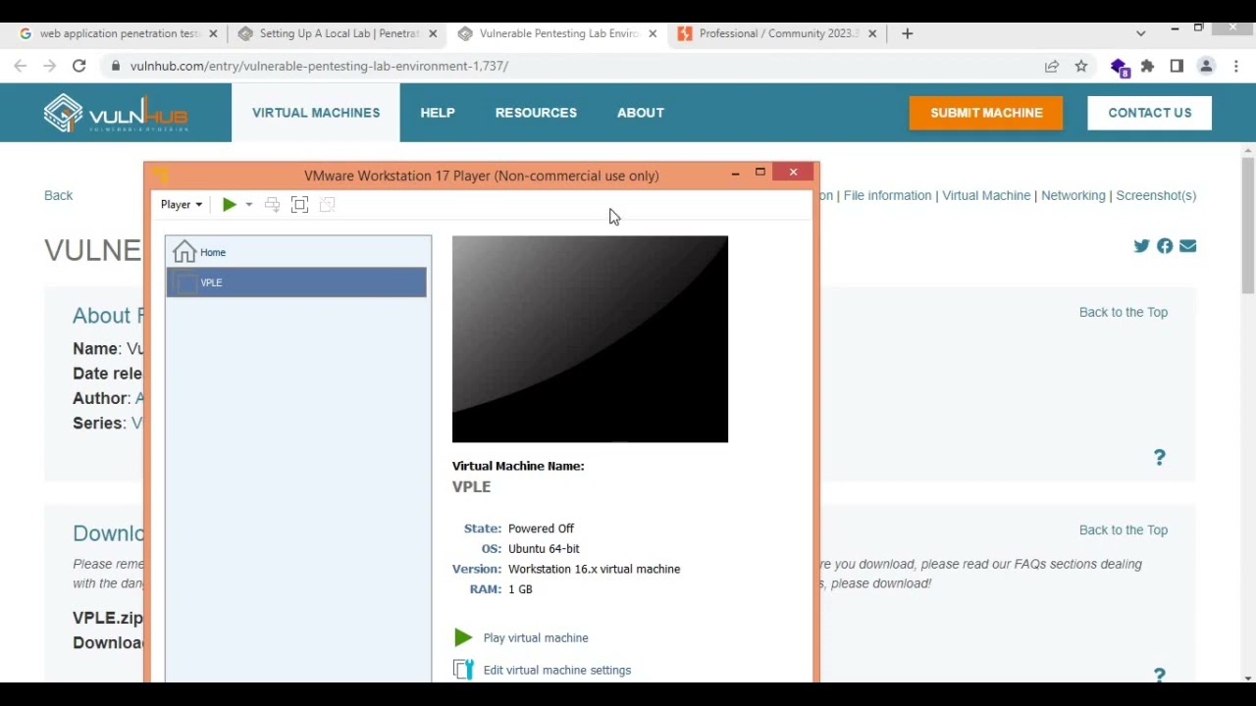Click the VulnHub logo
The image size is (1256, 706).
coord(116,113)
